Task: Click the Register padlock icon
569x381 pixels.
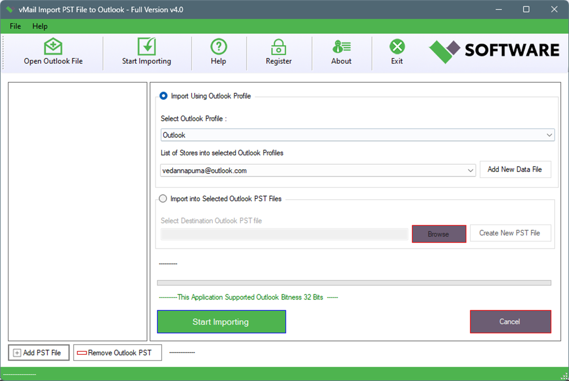Action: [279, 47]
